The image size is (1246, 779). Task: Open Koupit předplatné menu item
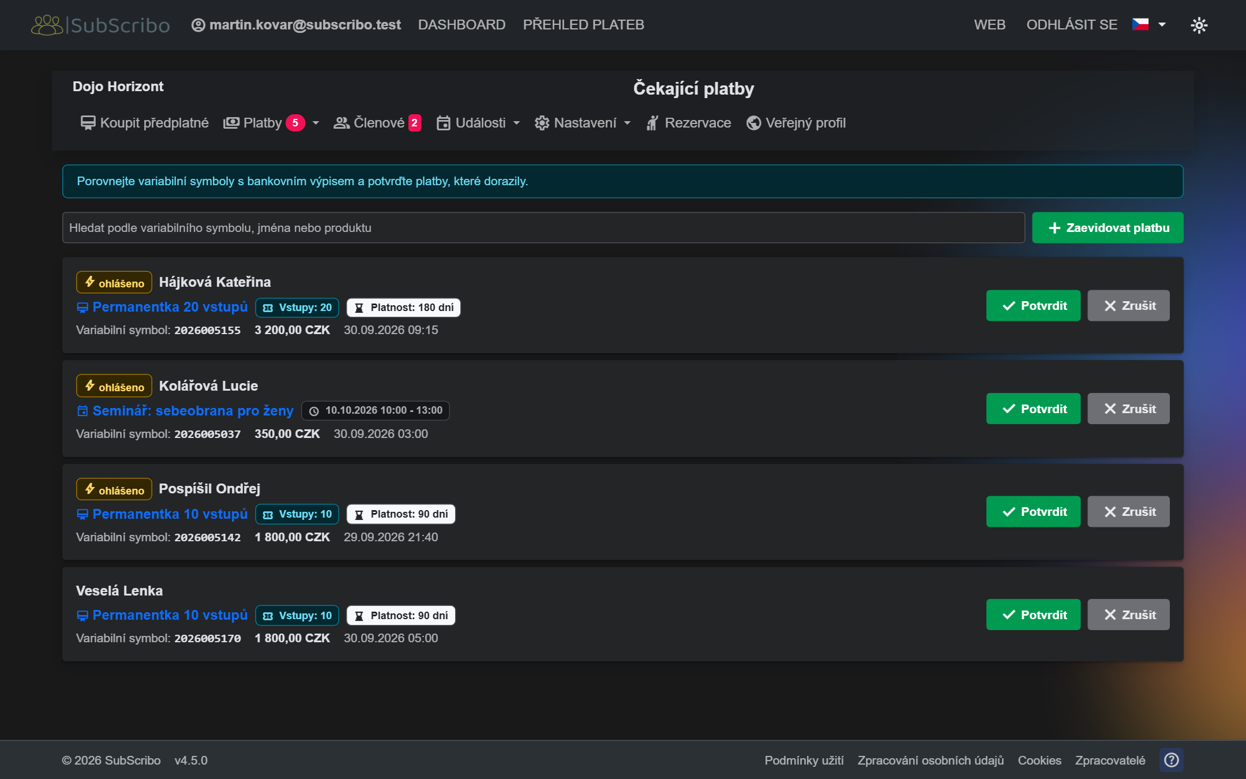144,123
